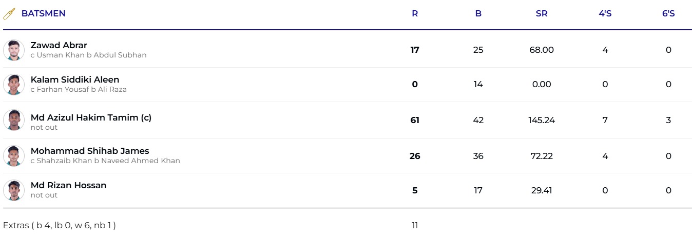Open Zawad Abrar's player profile link

point(59,45)
